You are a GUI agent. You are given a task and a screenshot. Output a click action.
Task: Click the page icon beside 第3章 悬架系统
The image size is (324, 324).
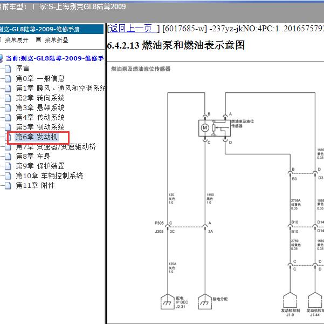pos(8,107)
